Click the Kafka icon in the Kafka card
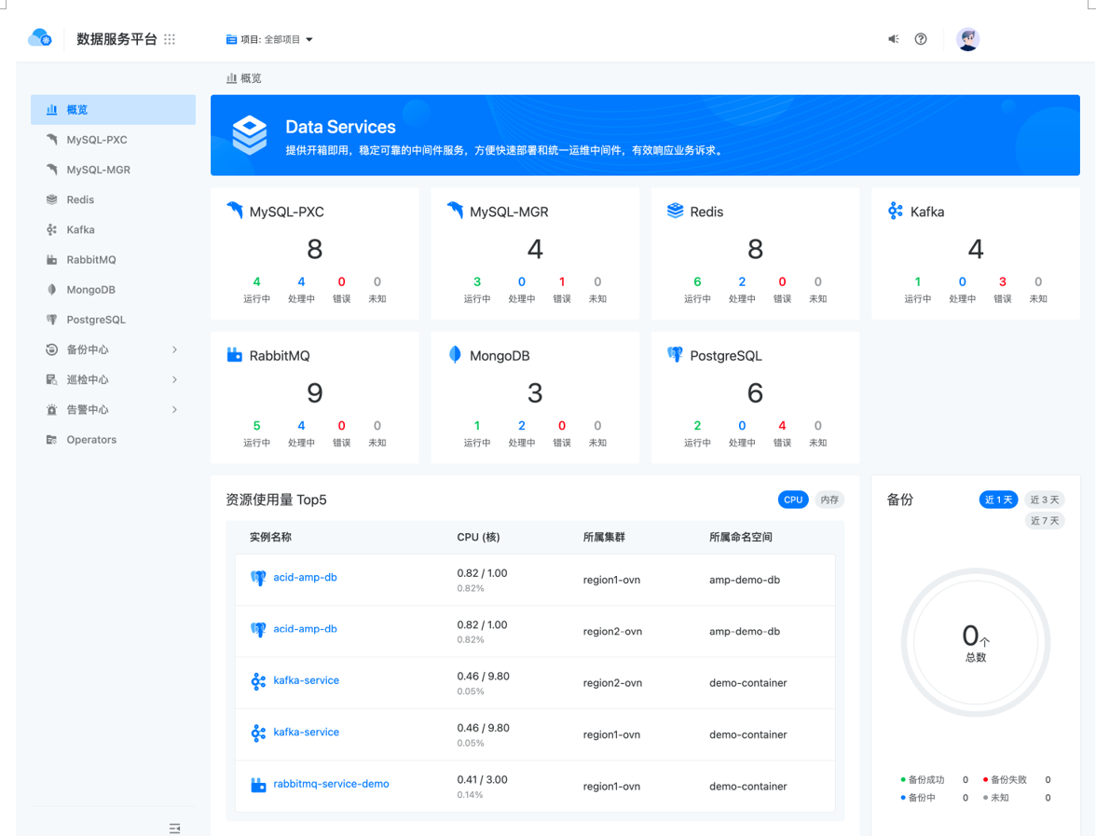Image resolution: width=1096 pixels, height=836 pixels. [x=895, y=211]
